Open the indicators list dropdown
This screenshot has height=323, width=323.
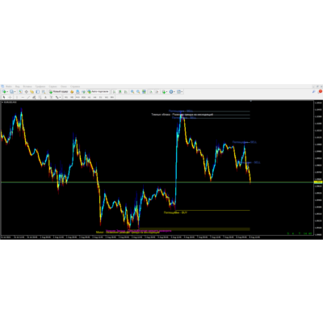(x=166, y=92)
